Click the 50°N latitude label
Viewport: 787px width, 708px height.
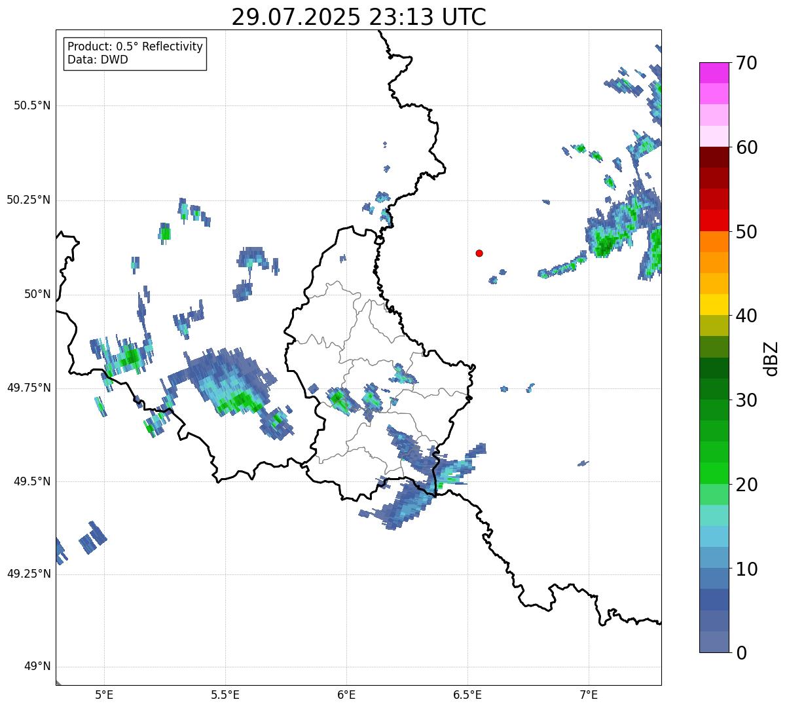[37, 294]
